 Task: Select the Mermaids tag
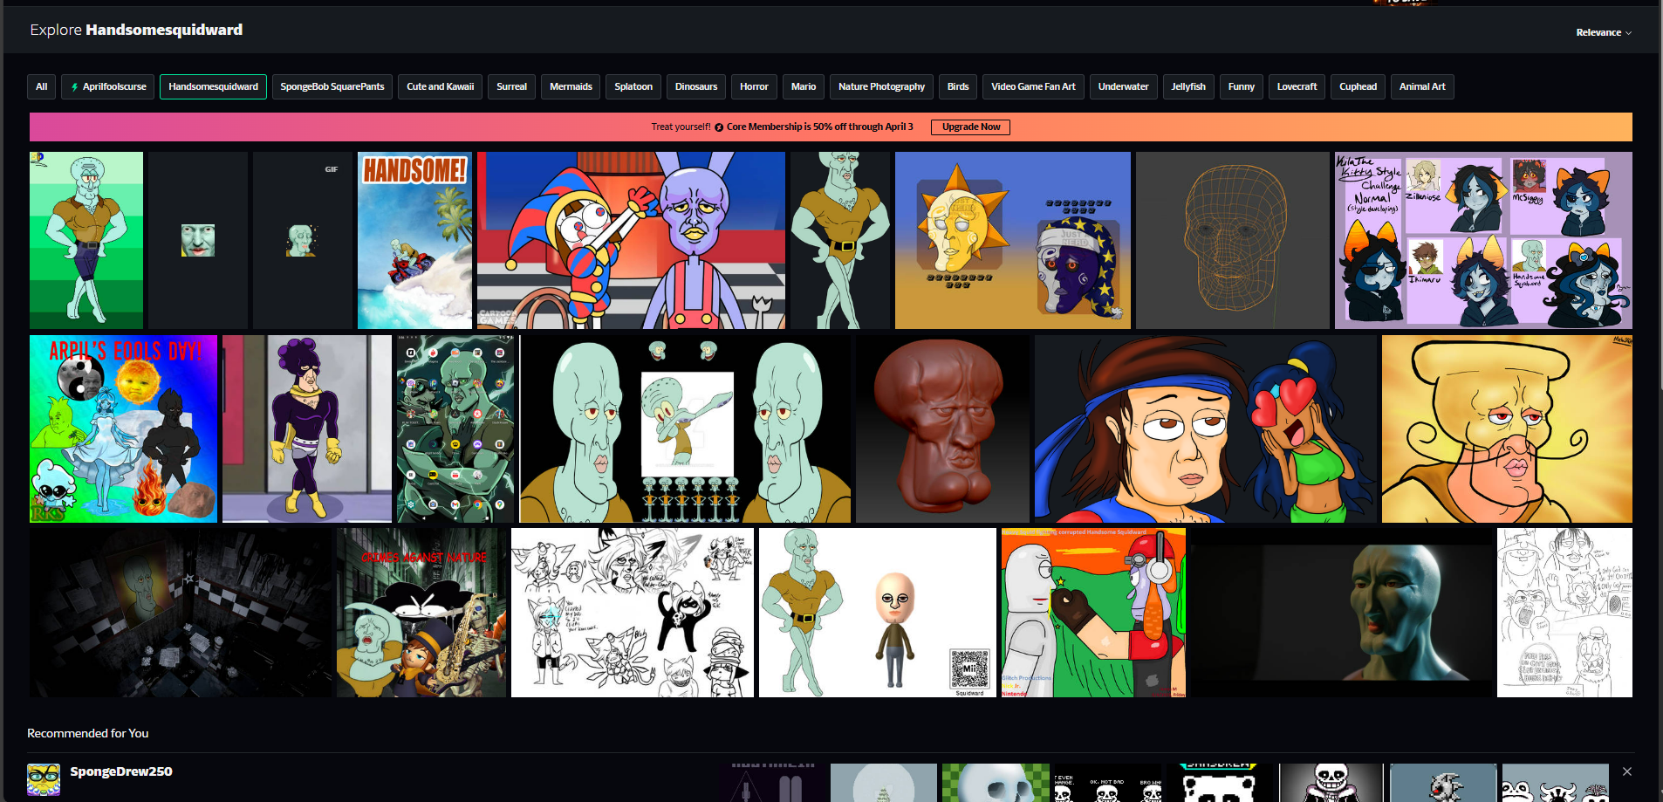(571, 86)
